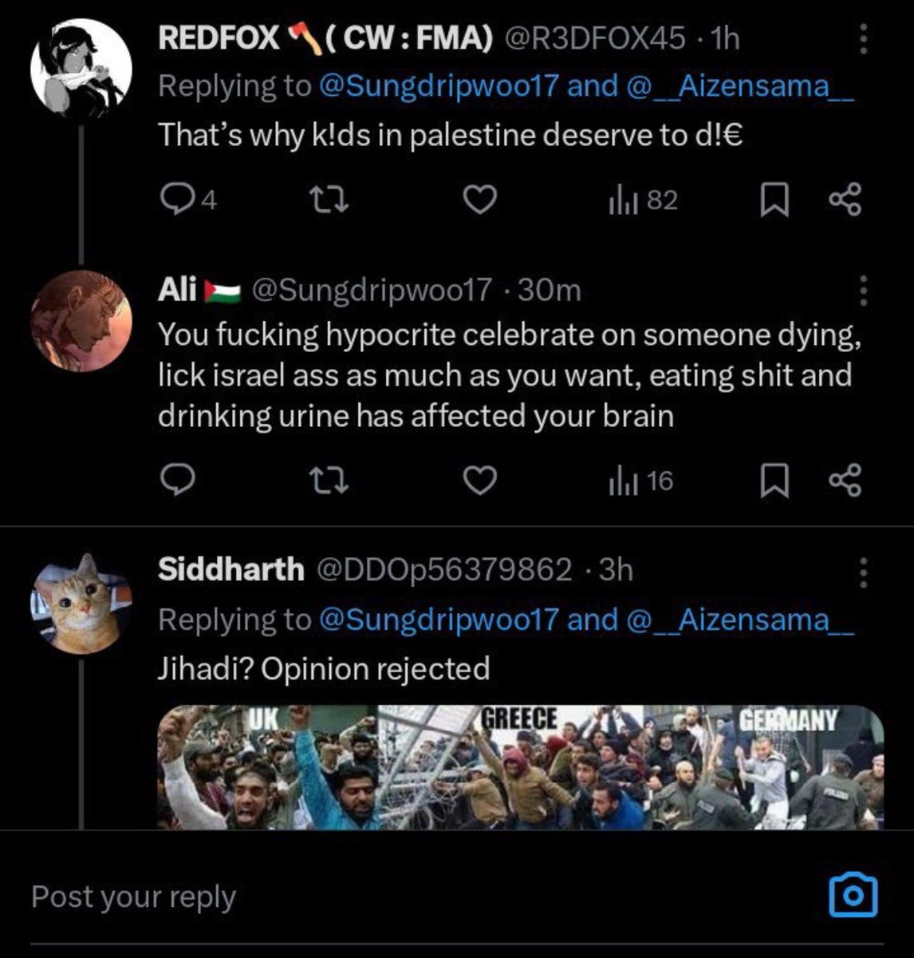Bookmark REDFOX's post
The image size is (914, 958).
click(771, 200)
